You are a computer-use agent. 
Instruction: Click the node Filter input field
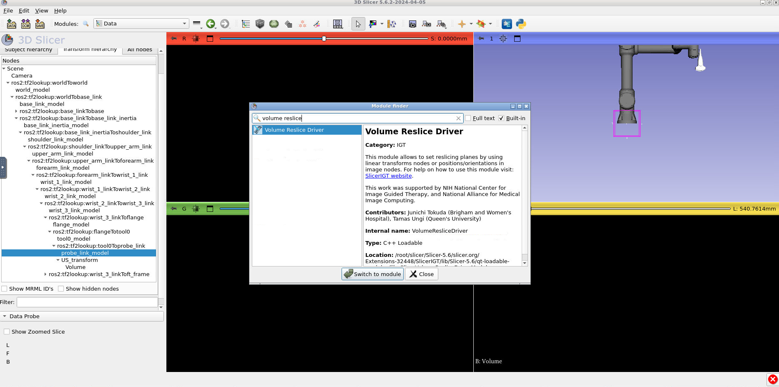[87, 302]
